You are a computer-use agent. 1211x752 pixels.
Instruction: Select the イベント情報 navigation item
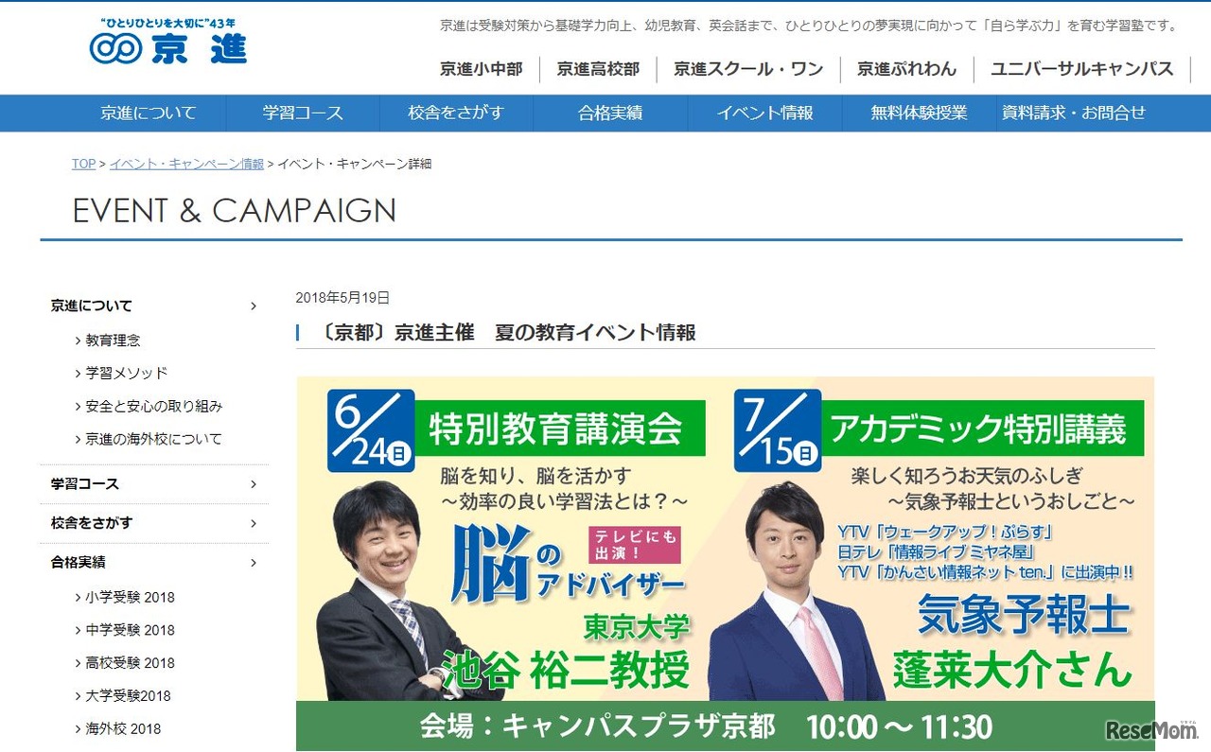764,113
